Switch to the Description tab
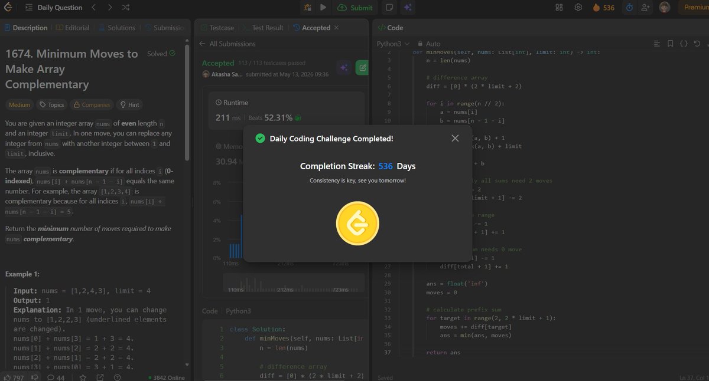The image size is (709, 381). pyautogui.click(x=26, y=28)
